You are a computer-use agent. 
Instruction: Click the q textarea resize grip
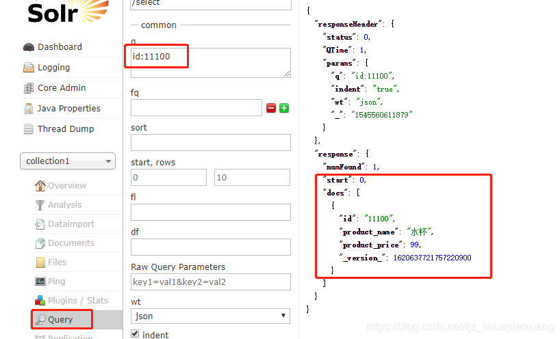[287, 74]
